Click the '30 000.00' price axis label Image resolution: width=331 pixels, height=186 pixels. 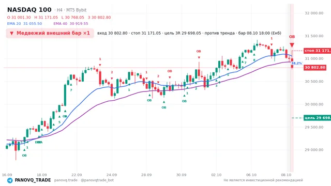pos(314,104)
